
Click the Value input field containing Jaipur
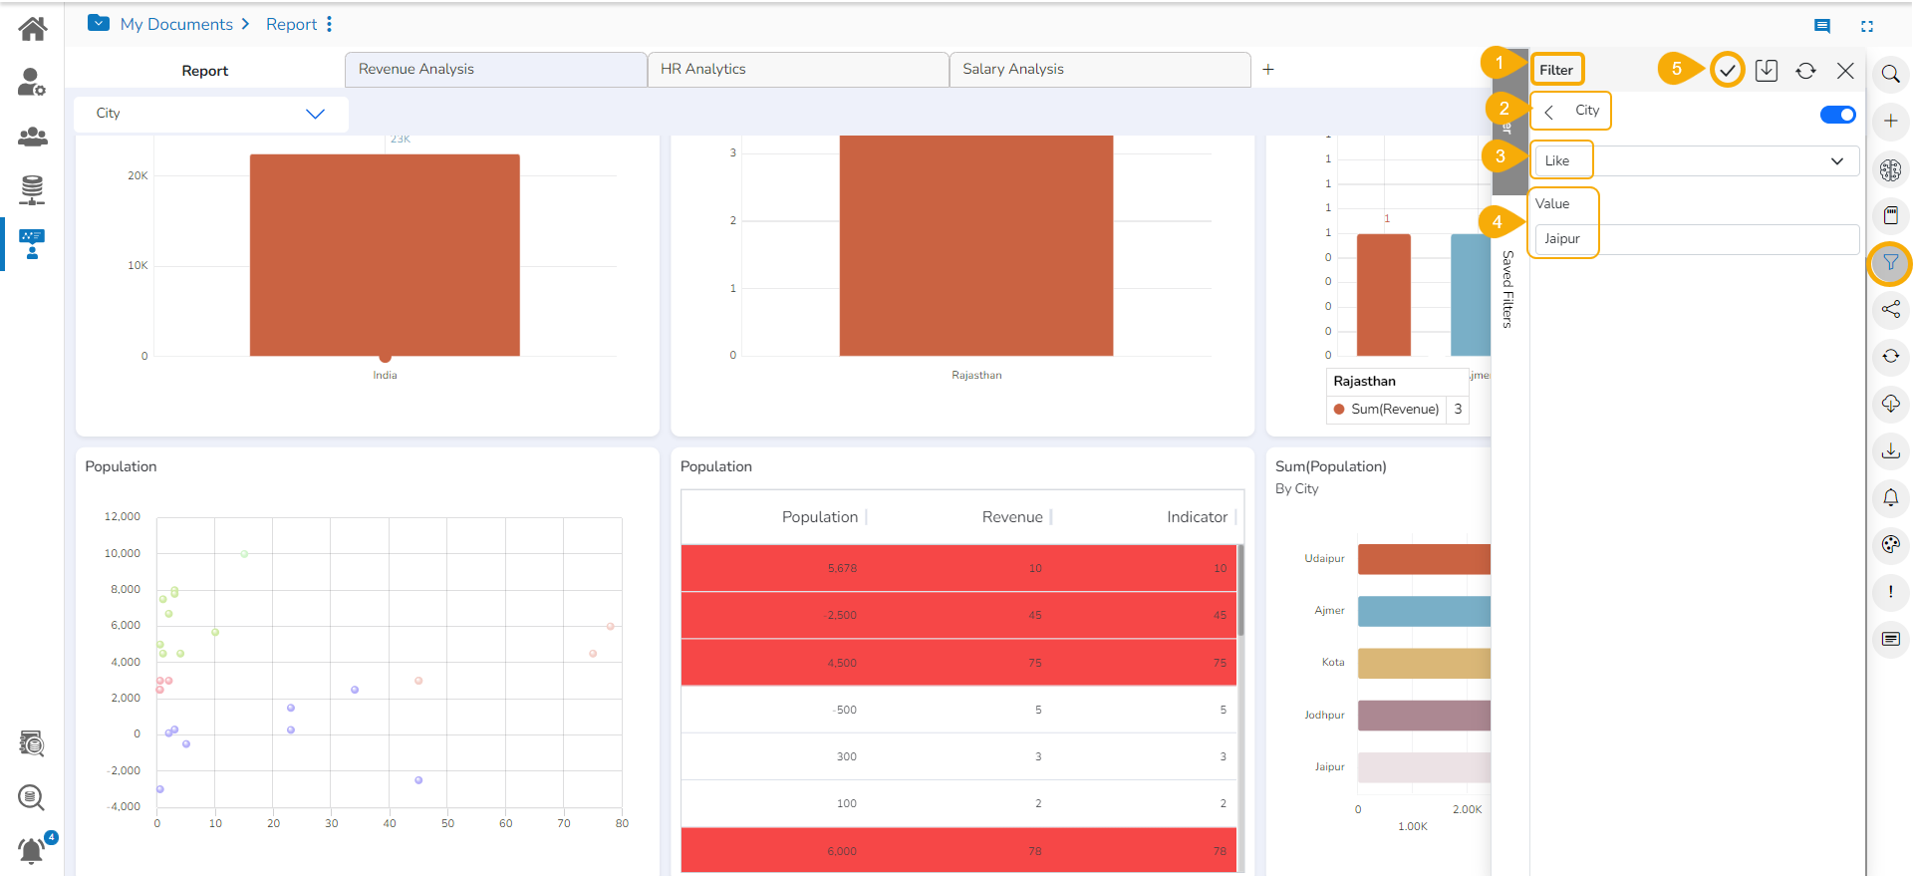(1696, 239)
